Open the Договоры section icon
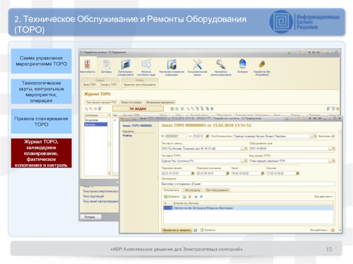Viewport: 353px width, 264px height. pyautogui.click(x=106, y=64)
